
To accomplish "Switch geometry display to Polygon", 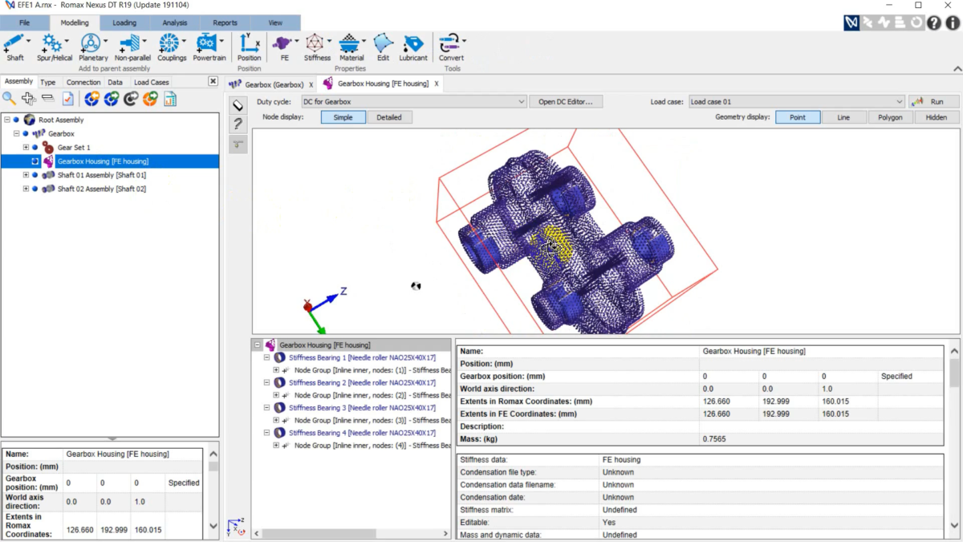I will coord(890,117).
